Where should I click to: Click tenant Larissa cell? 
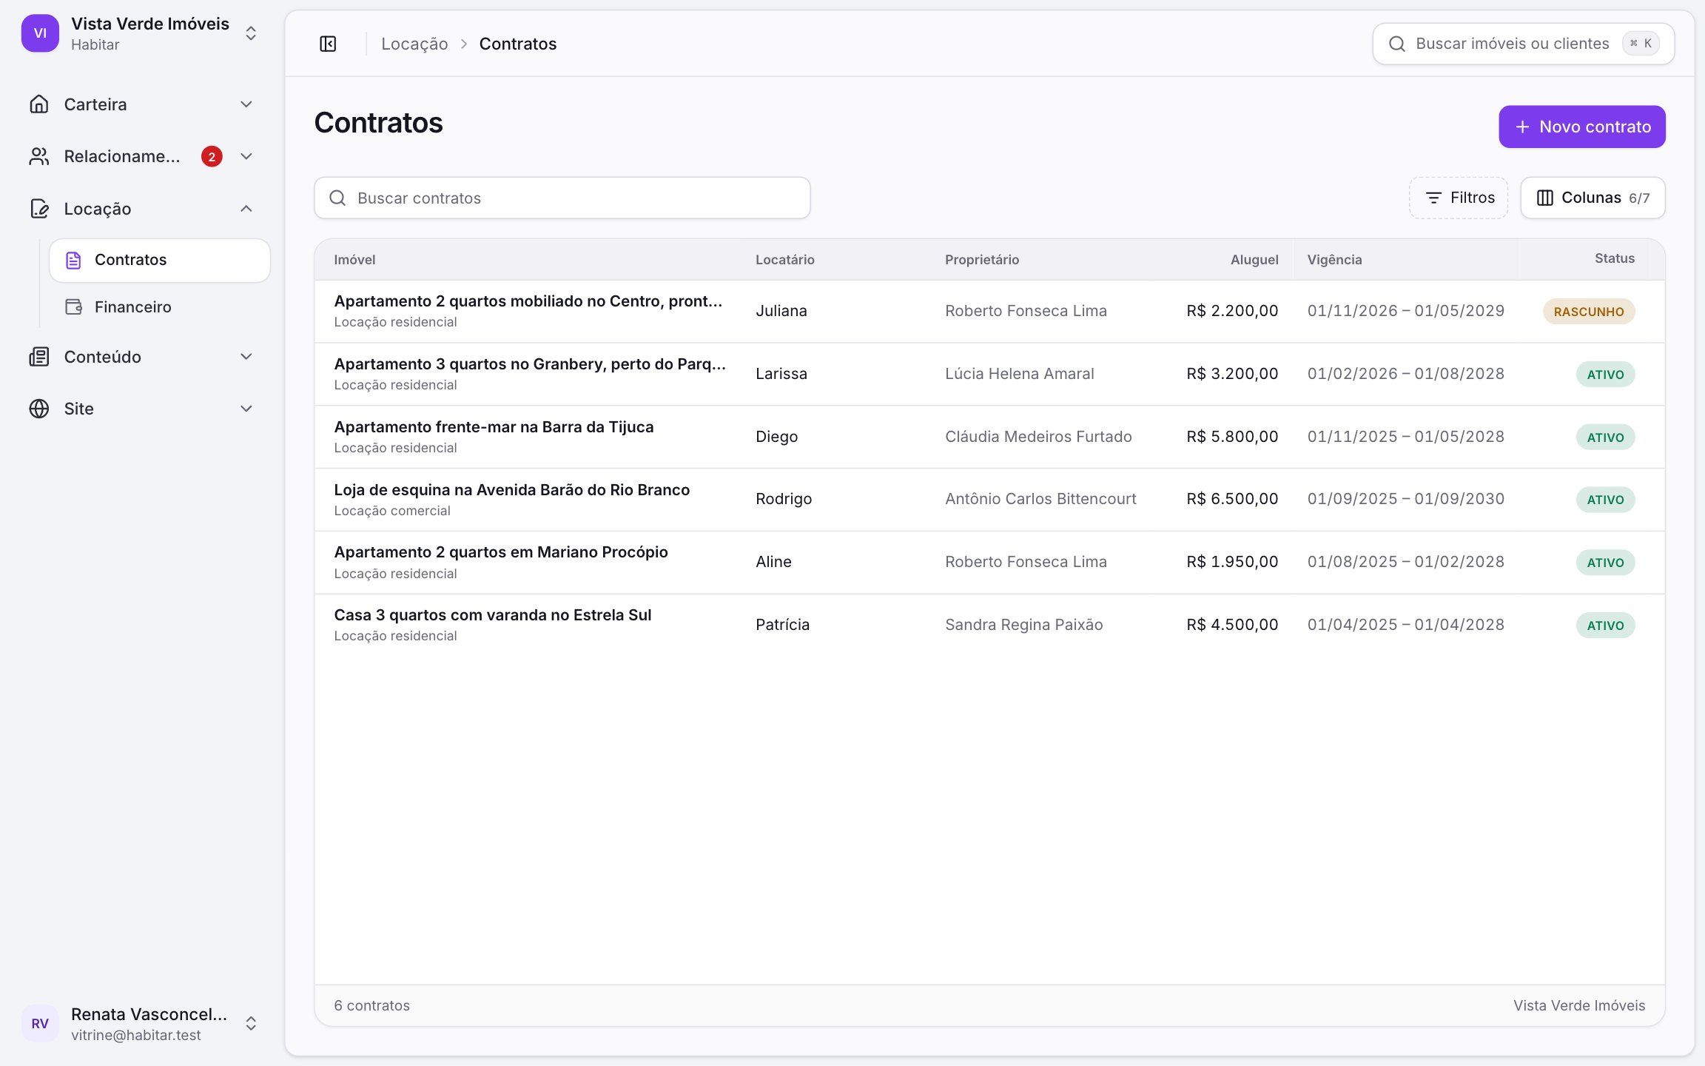pos(781,374)
